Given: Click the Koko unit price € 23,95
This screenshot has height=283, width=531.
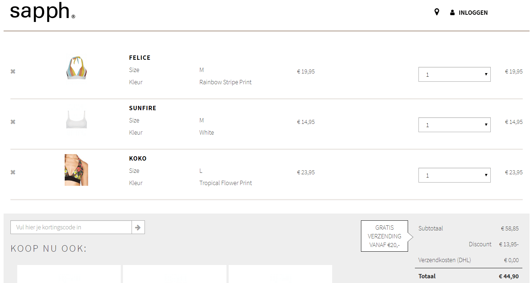Looking at the screenshot, I should 306,172.
